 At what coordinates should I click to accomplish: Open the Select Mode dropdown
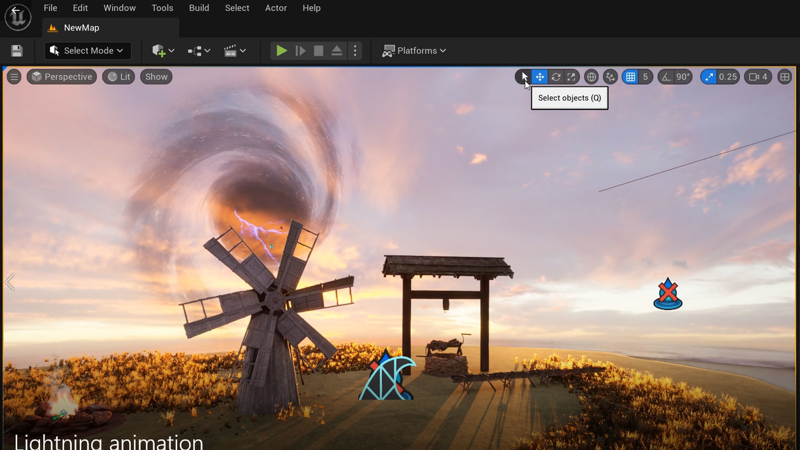pos(88,51)
